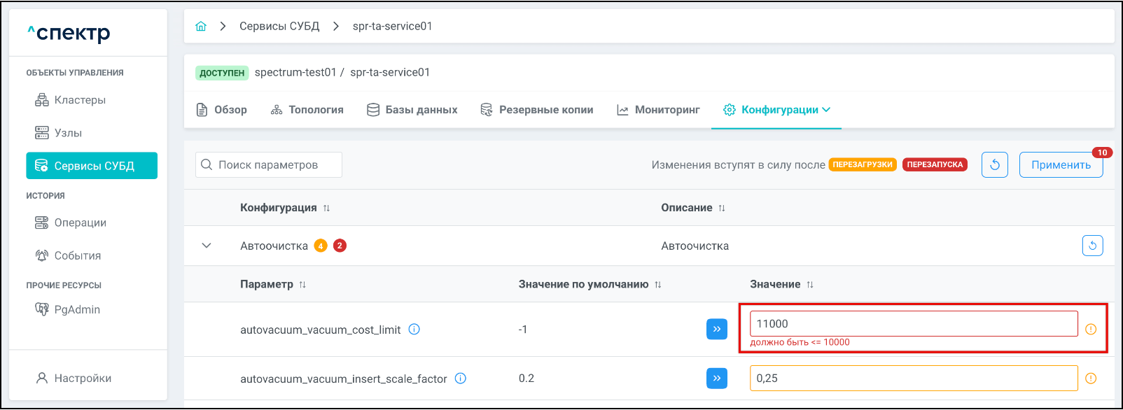Apply default value to autovacuum_vacuum_insert_scale_factor
The width and height of the screenshot is (1123, 410).
[x=716, y=379]
